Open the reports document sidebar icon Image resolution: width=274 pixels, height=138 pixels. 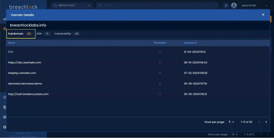tap(5, 107)
